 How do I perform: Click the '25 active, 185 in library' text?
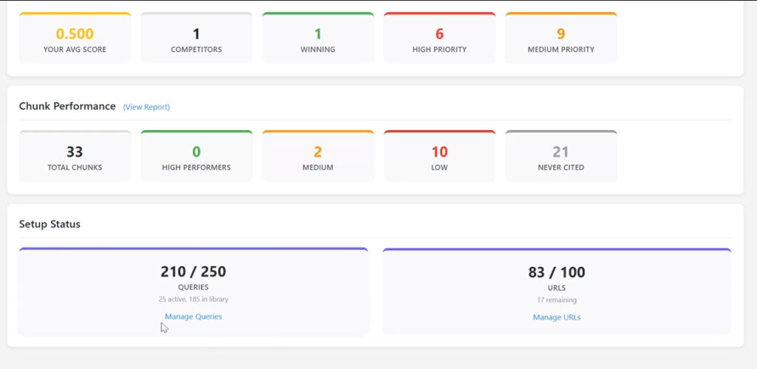point(193,300)
